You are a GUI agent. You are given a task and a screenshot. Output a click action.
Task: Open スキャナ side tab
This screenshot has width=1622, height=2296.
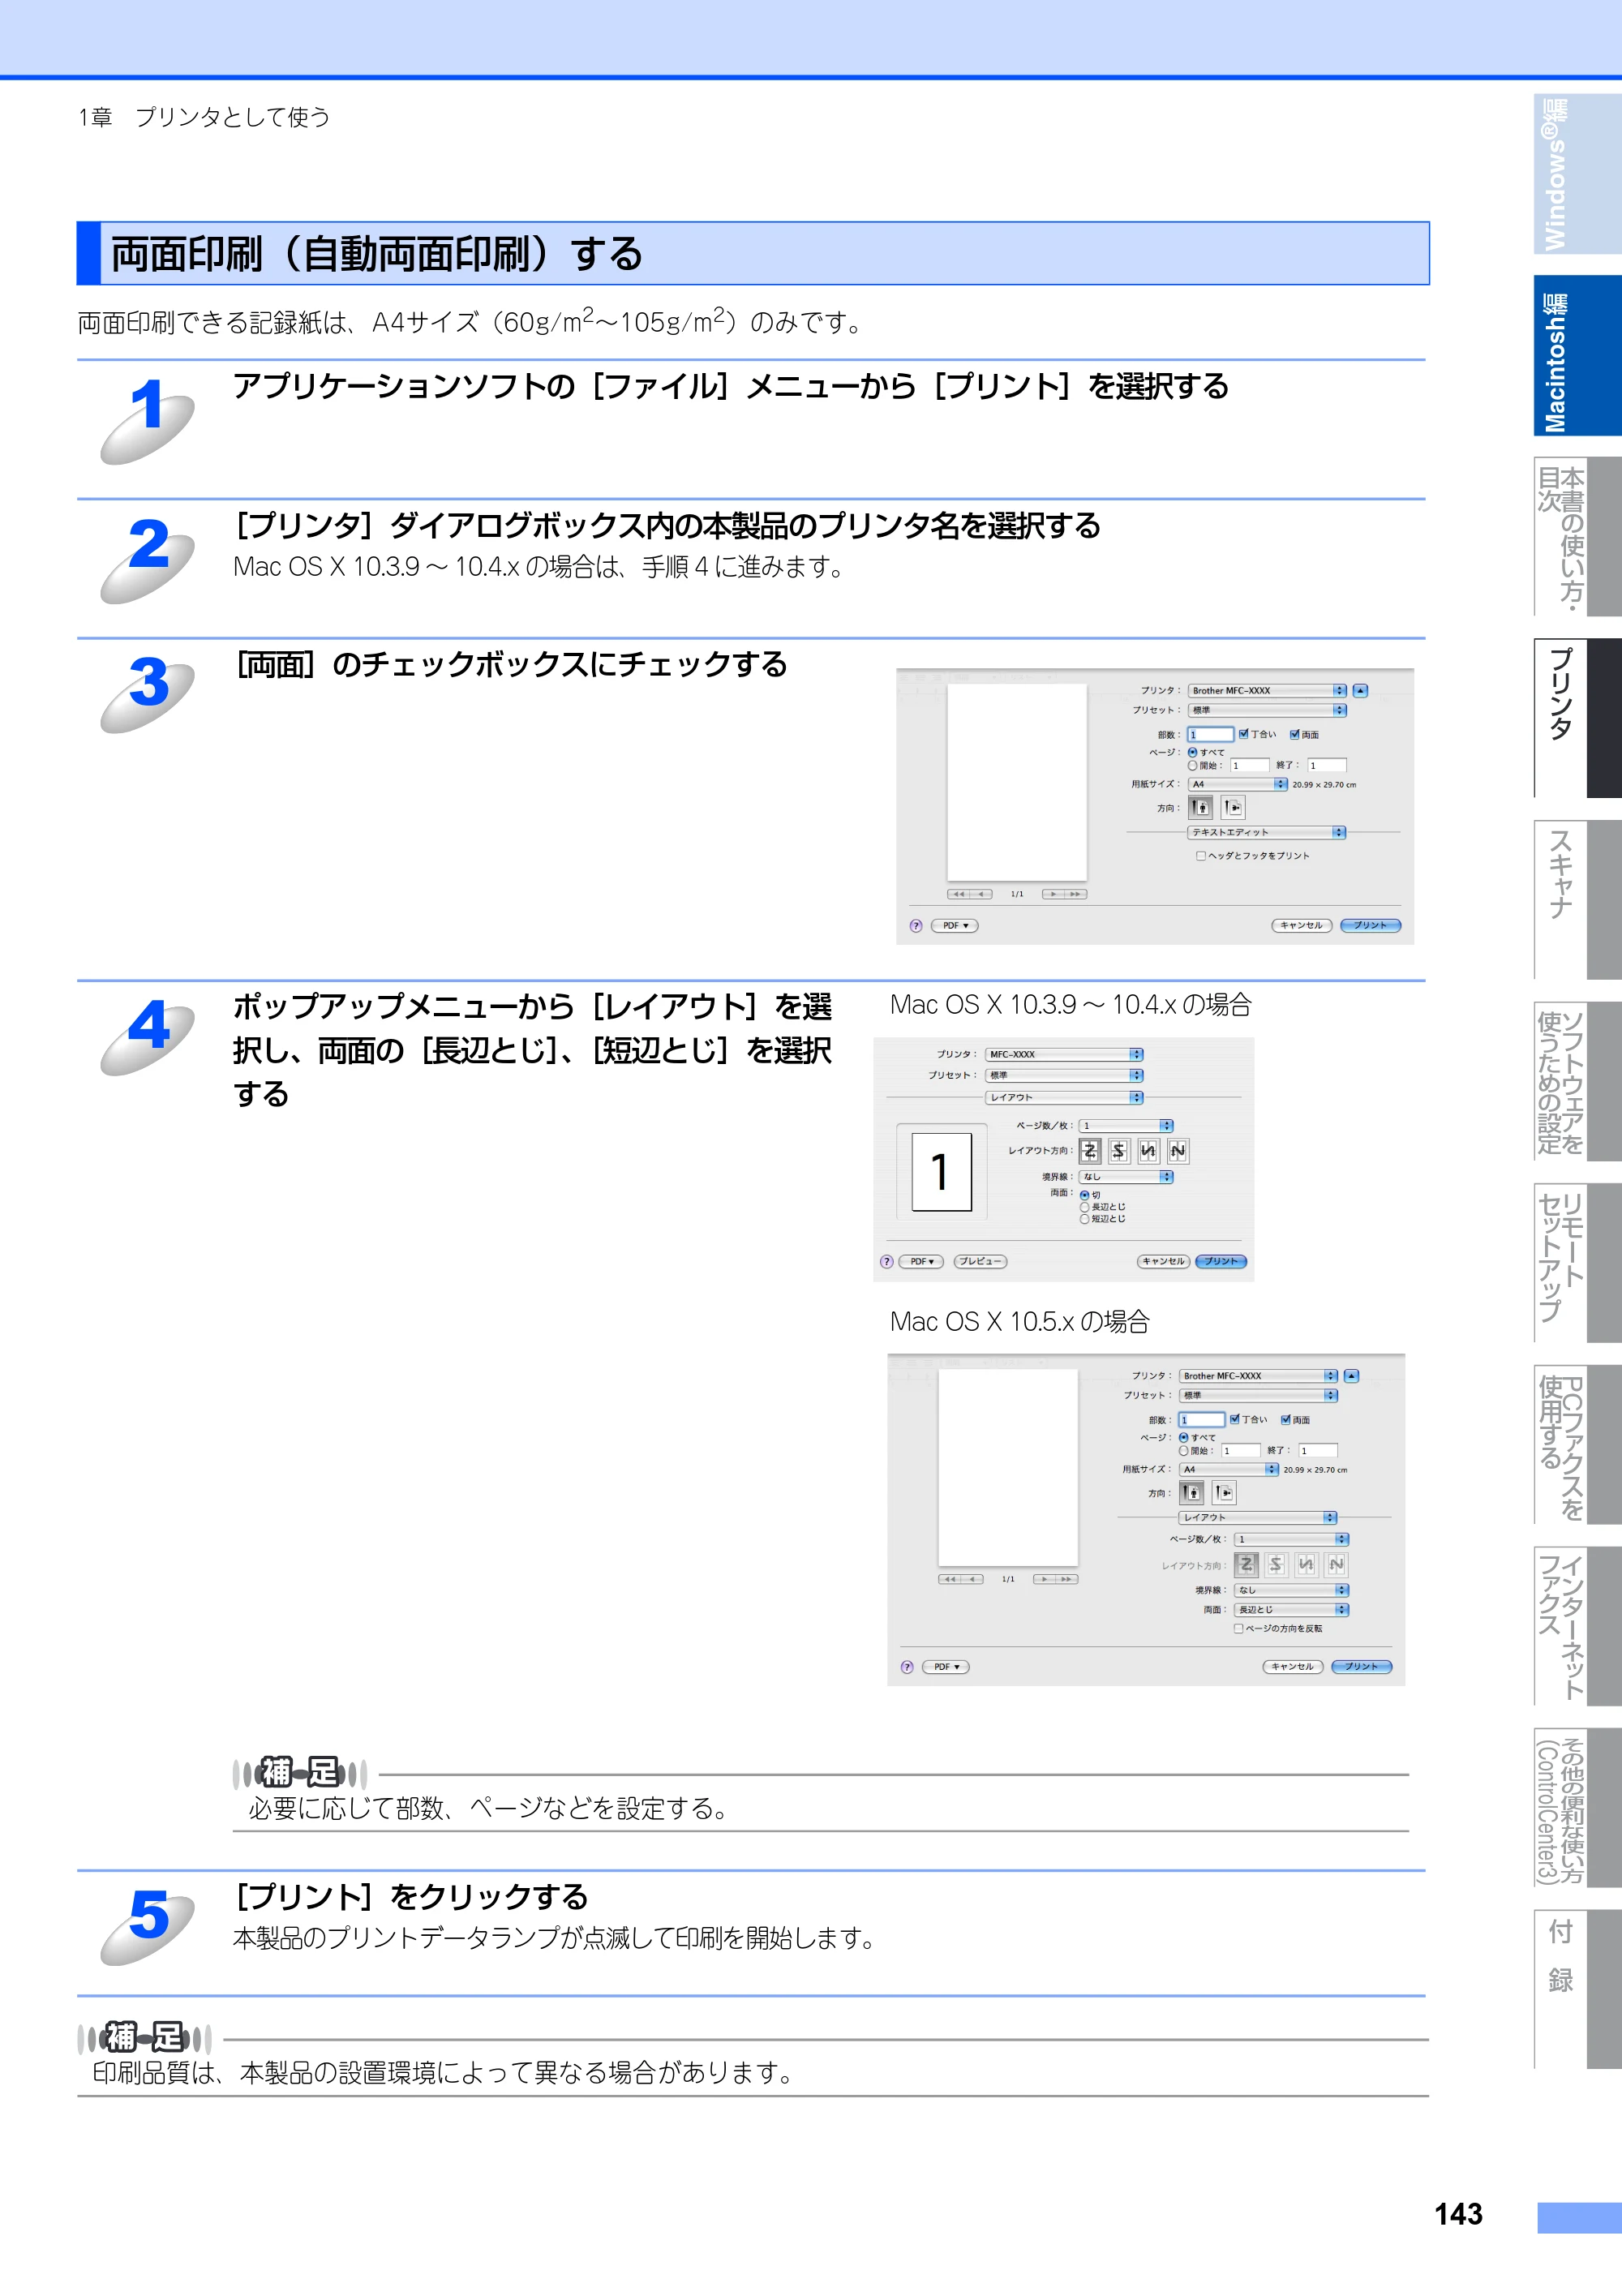tap(1577, 899)
